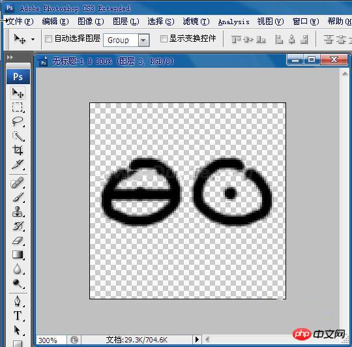
Task: Click the 300% zoom level field
Action: [51, 340]
